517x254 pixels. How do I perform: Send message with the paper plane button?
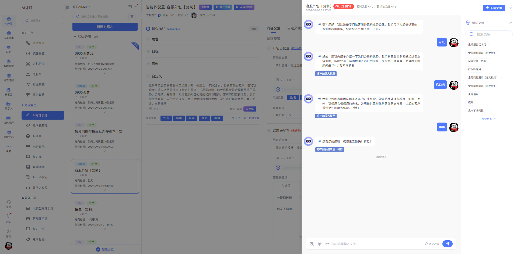pos(447,244)
